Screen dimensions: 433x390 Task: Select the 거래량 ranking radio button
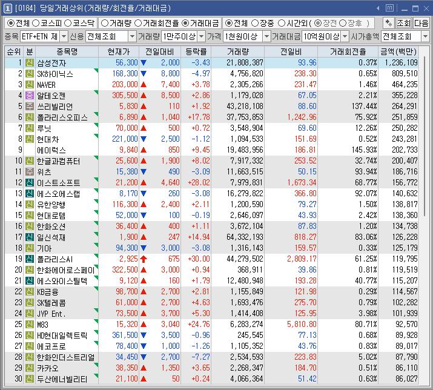point(105,23)
